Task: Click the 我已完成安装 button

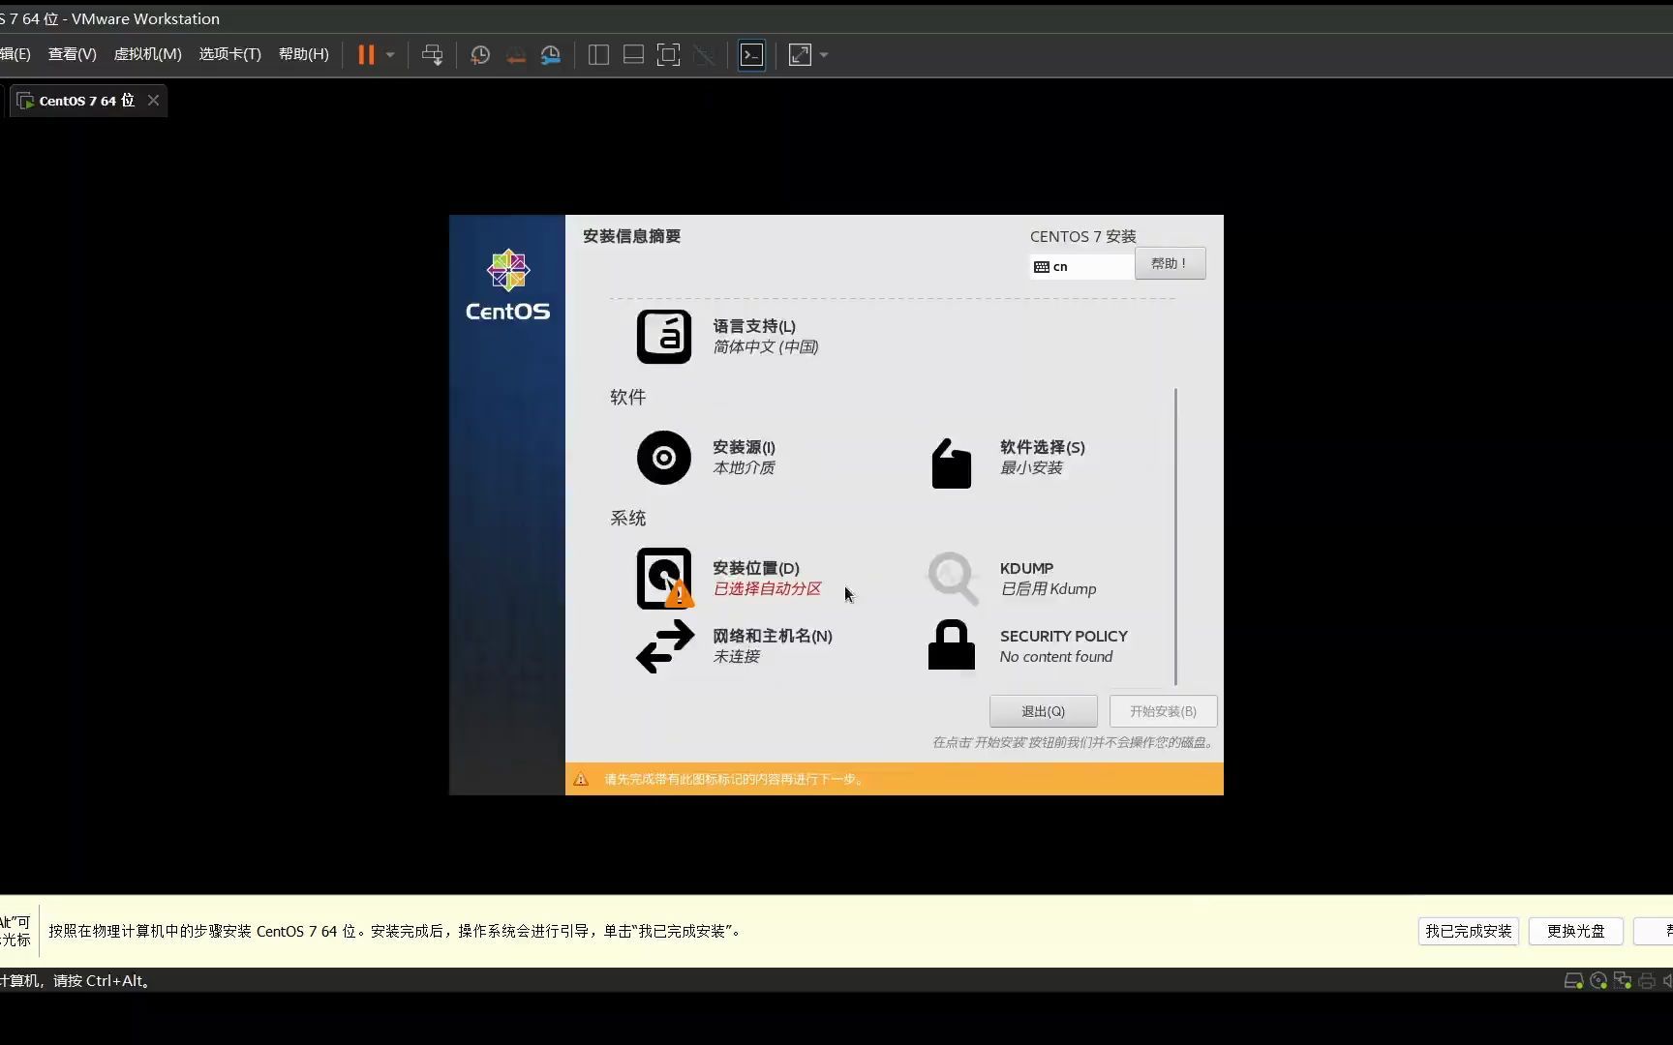Action: tap(1467, 931)
